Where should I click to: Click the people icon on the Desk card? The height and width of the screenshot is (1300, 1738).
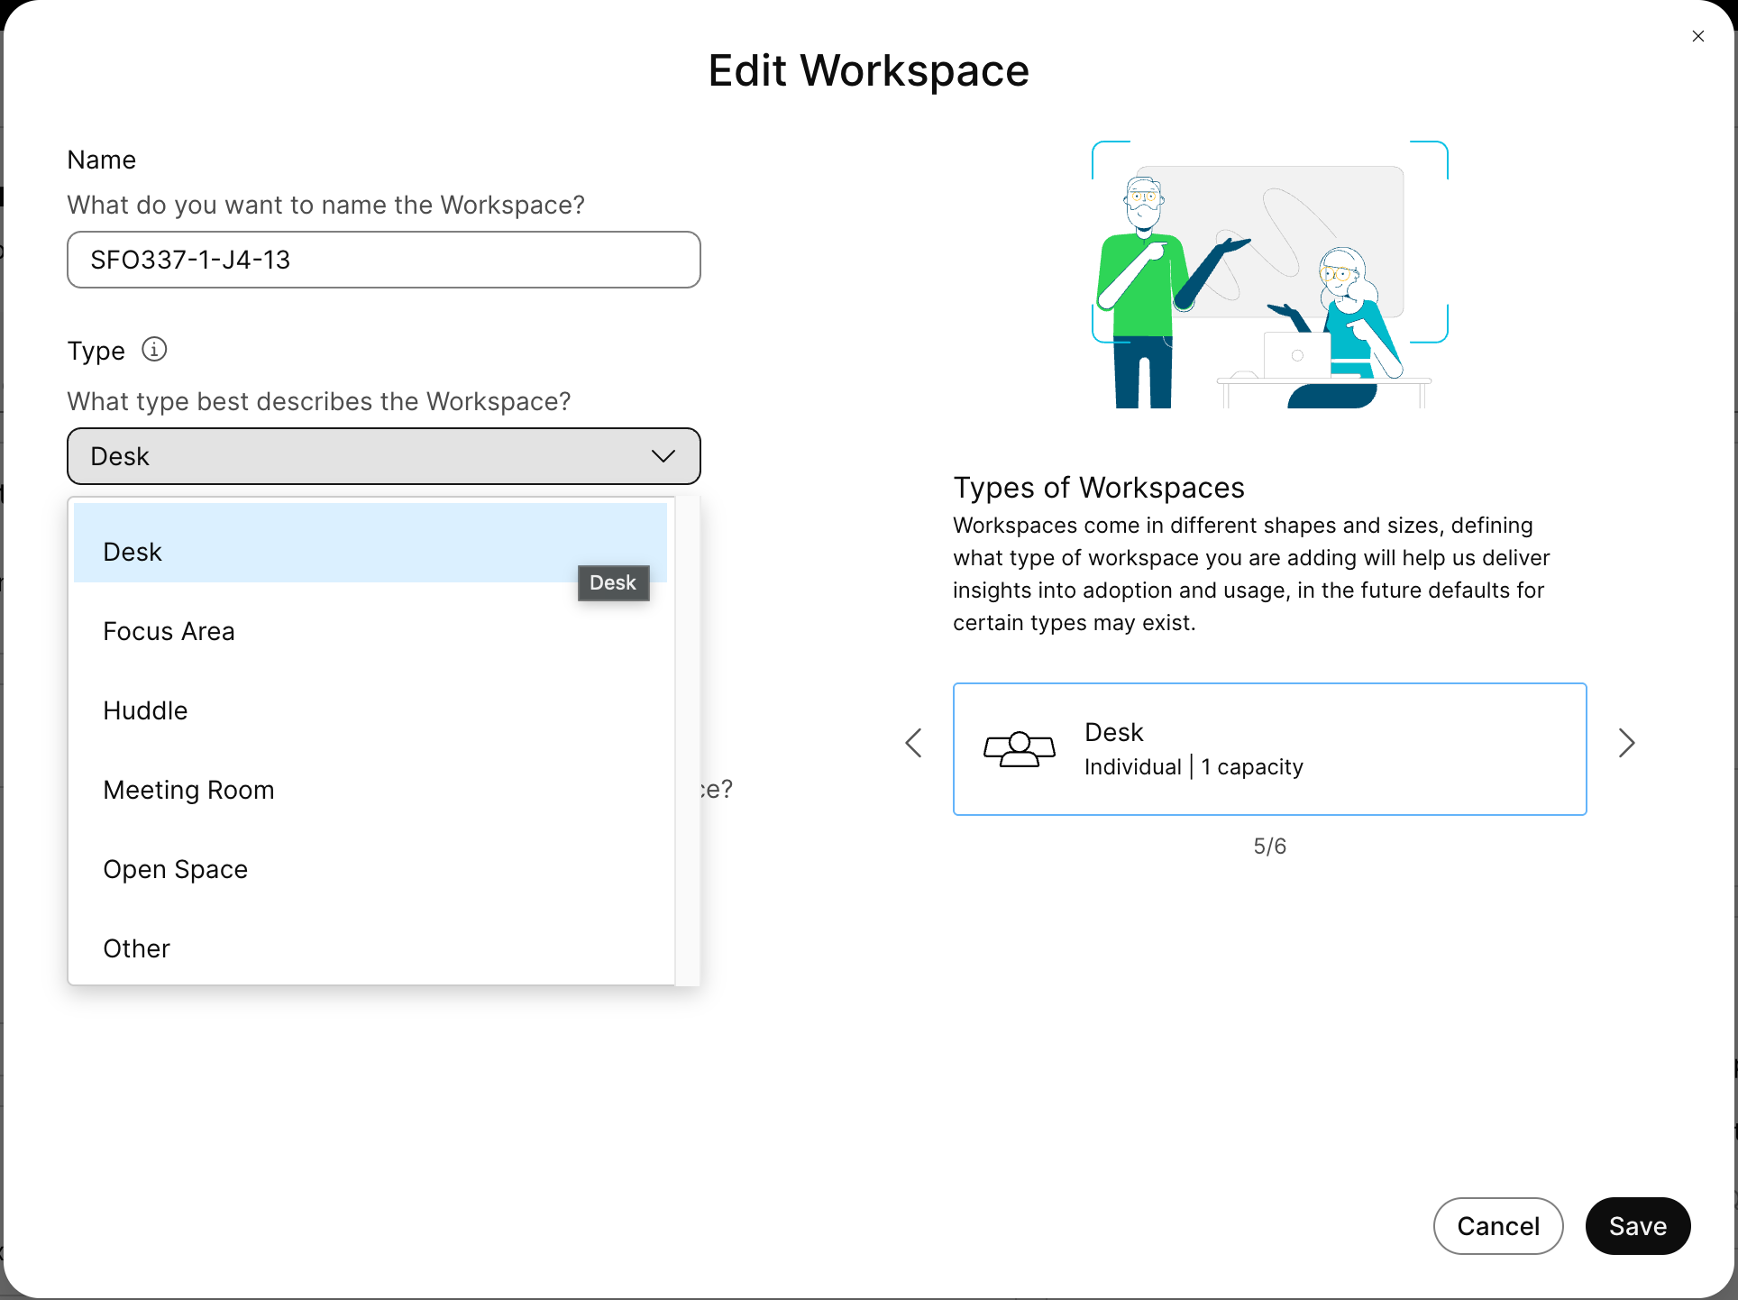[x=1019, y=748]
